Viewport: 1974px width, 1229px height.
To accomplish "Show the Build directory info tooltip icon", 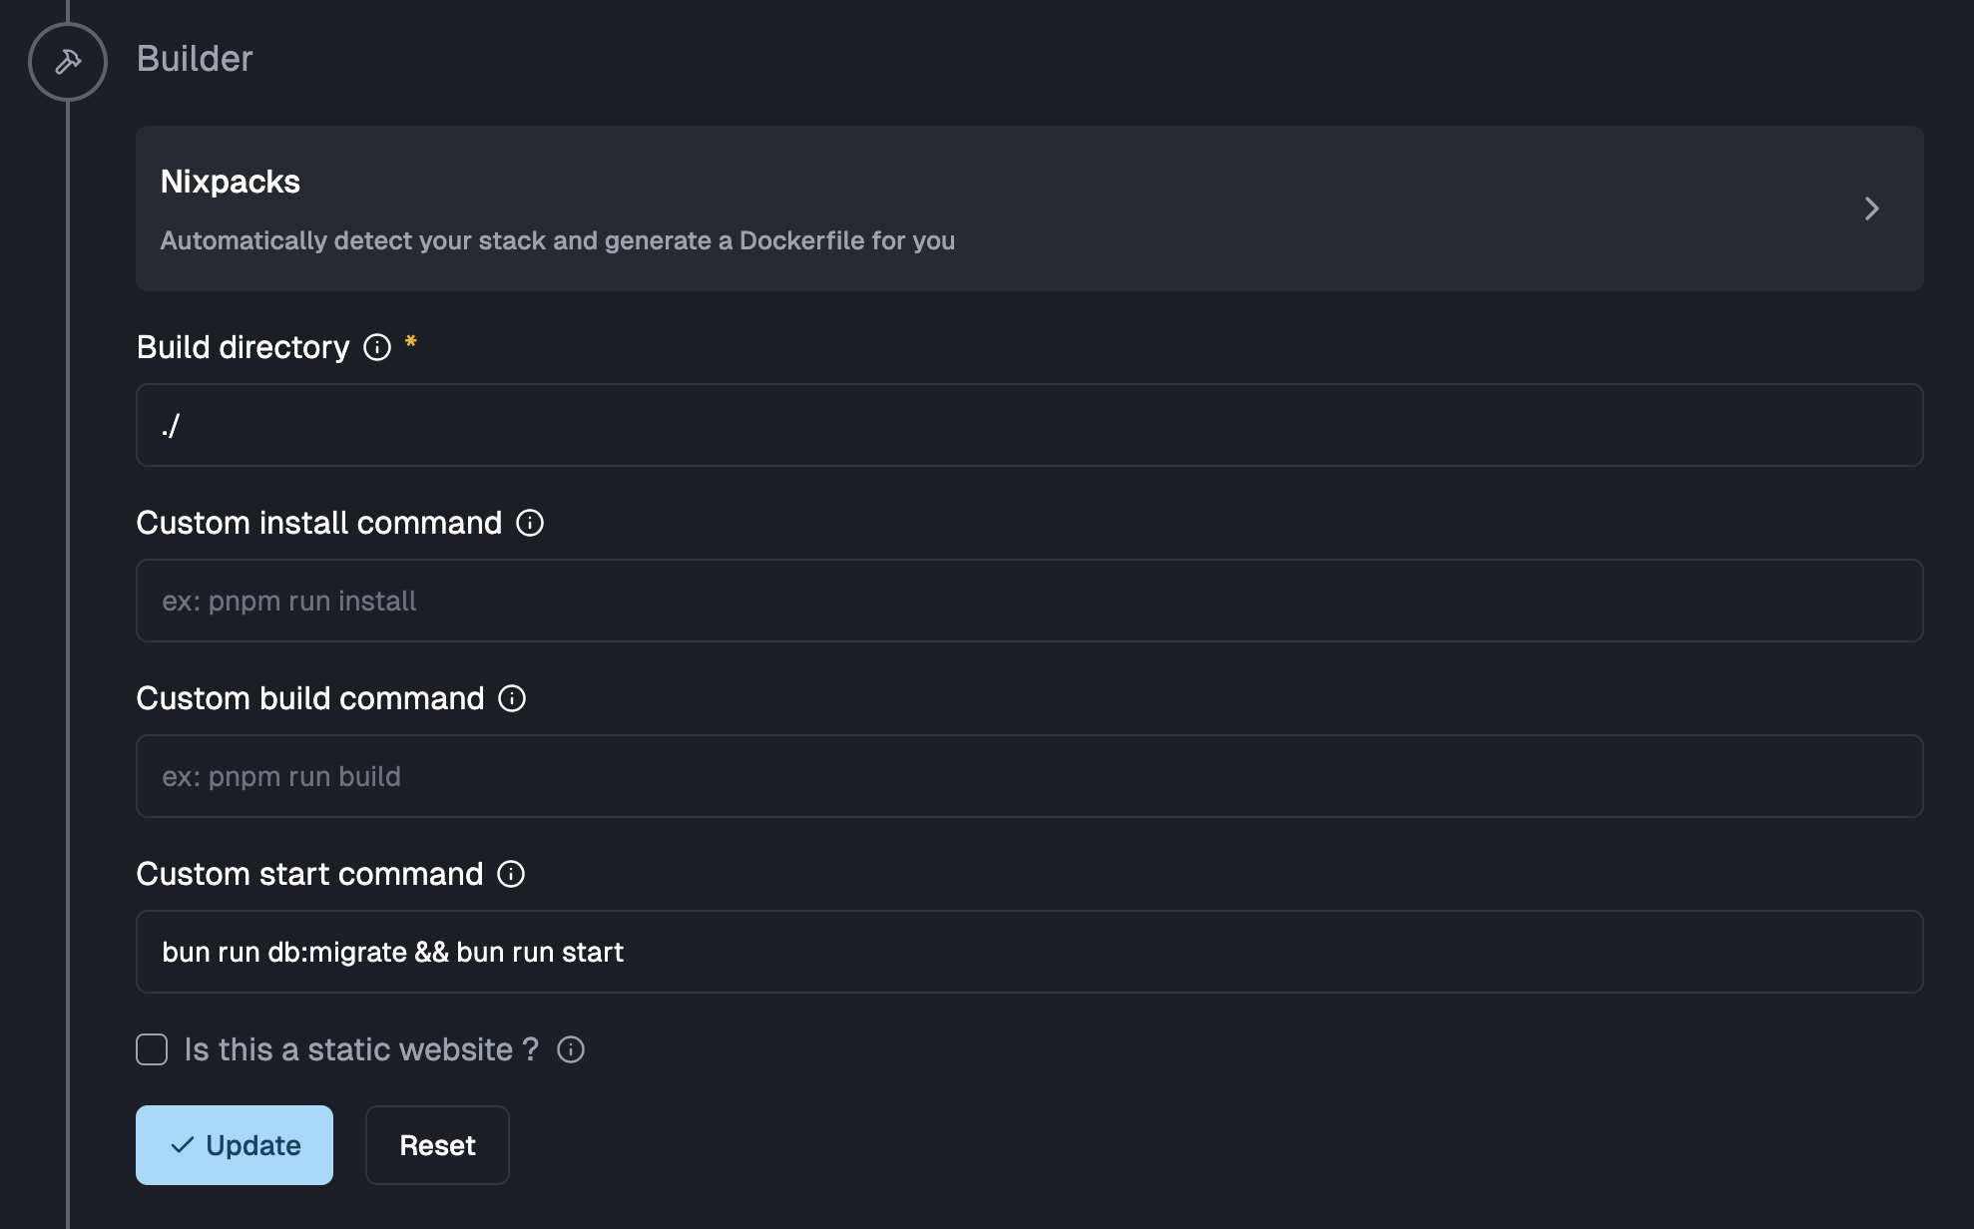I will pos(377,347).
